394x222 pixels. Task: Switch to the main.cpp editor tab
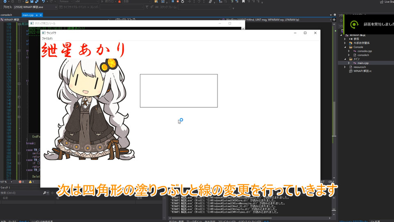[x=28, y=15]
